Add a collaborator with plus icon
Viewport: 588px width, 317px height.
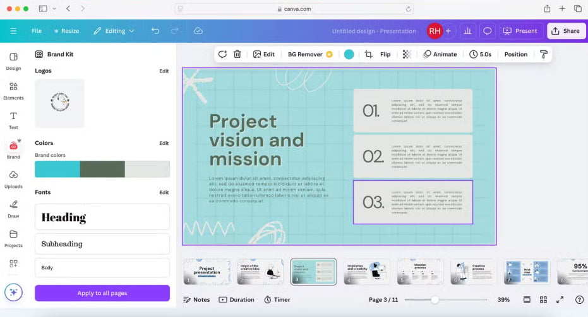coord(448,31)
